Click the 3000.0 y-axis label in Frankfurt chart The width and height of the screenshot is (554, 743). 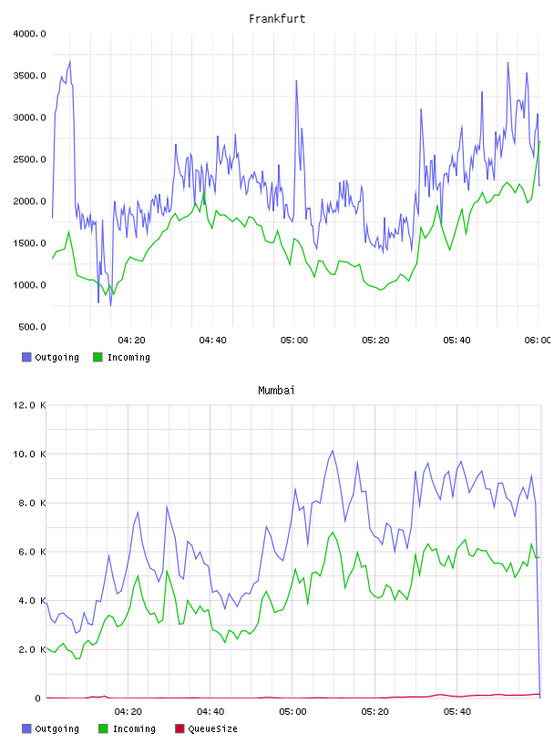pos(29,117)
